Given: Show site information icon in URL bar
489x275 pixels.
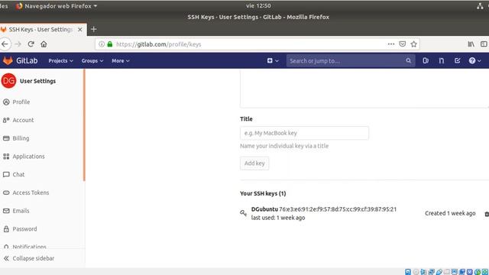Looking at the screenshot, I should [x=102, y=44].
